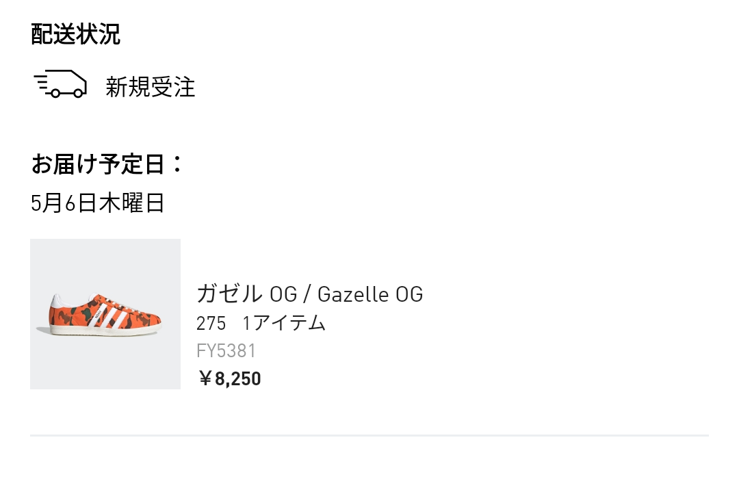Click the ガゼル Japanese product name
Image resolution: width=739 pixels, height=492 pixels.
click(229, 294)
